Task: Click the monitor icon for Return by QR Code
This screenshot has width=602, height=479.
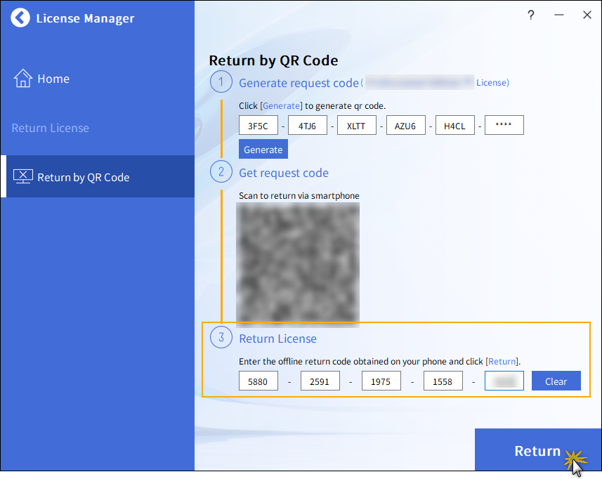Action: 23,177
